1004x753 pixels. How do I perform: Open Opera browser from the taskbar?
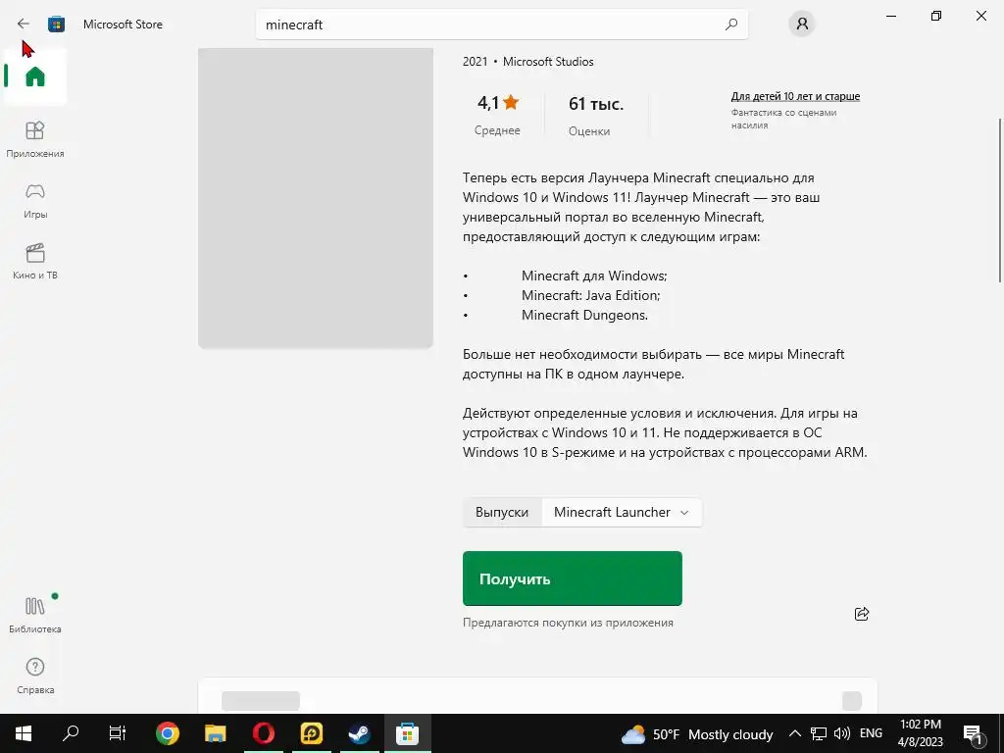coord(263,733)
